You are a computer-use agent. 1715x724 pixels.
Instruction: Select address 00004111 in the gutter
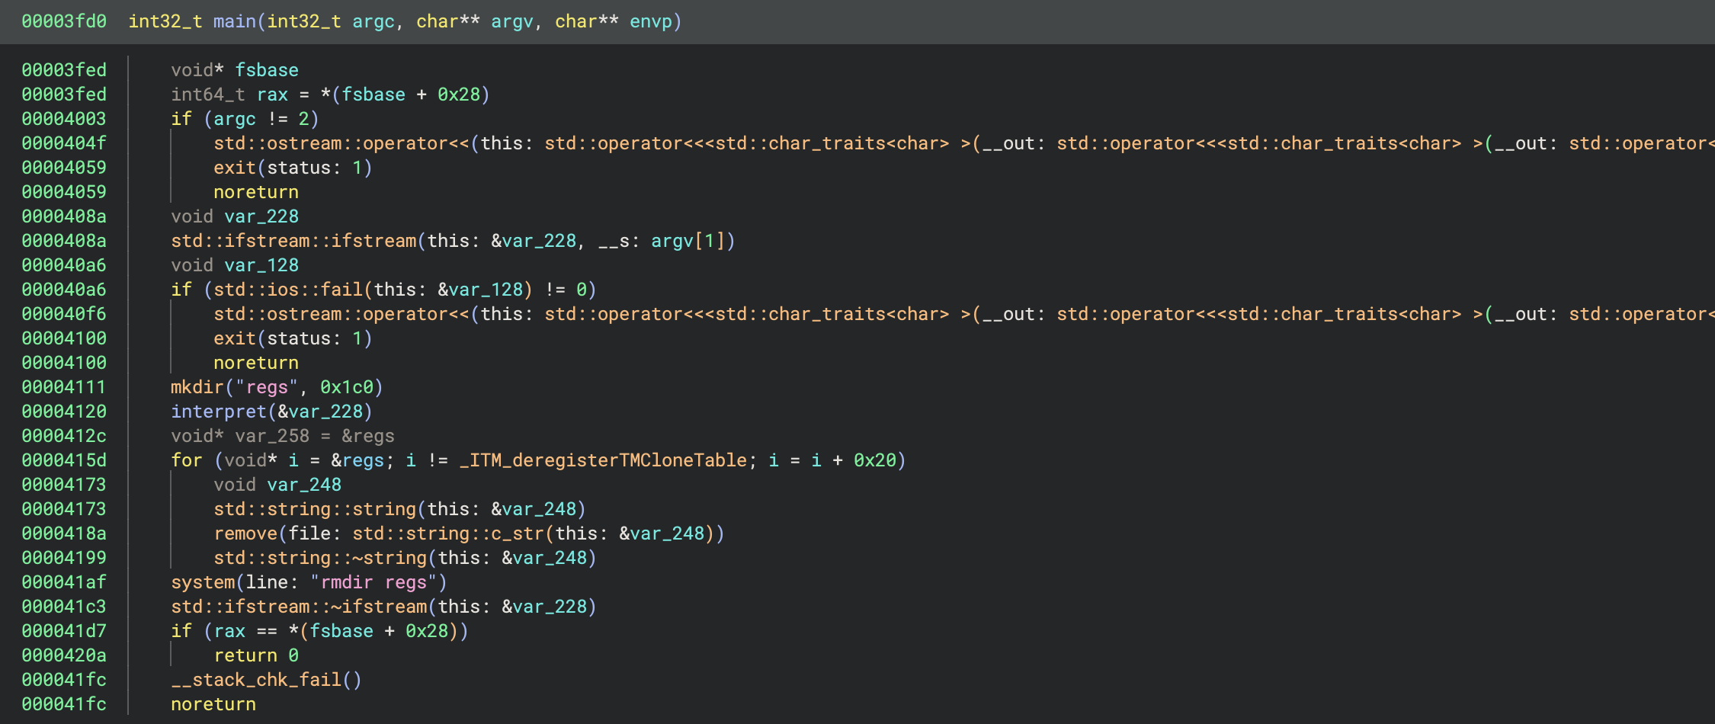coord(64,387)
